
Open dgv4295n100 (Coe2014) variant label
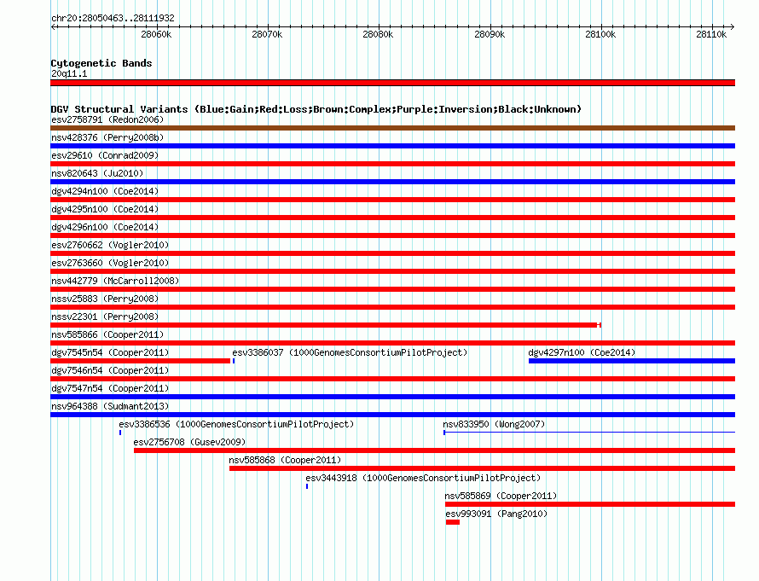pos(105,209)
